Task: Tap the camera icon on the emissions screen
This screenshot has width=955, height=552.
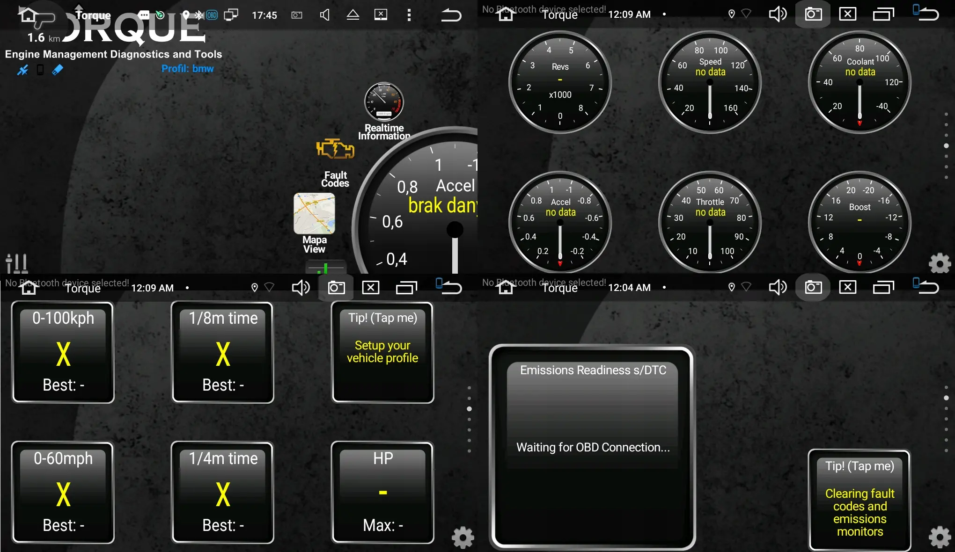Action: (813, 287)
